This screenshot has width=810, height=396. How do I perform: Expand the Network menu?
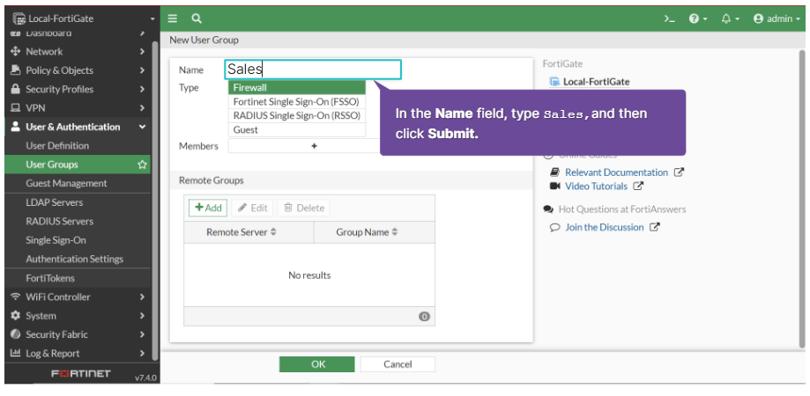point(78,52)
